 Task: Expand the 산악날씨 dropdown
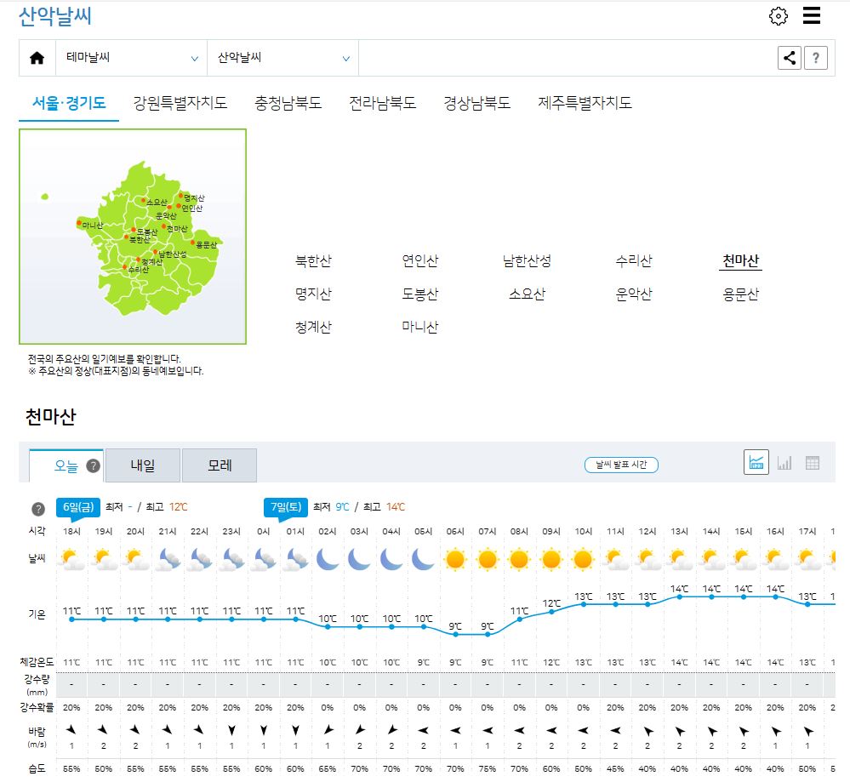pos(283,58)
